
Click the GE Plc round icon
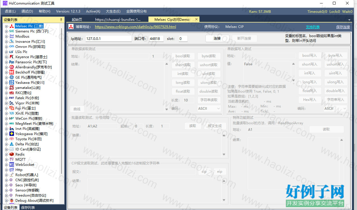[12, 78]
